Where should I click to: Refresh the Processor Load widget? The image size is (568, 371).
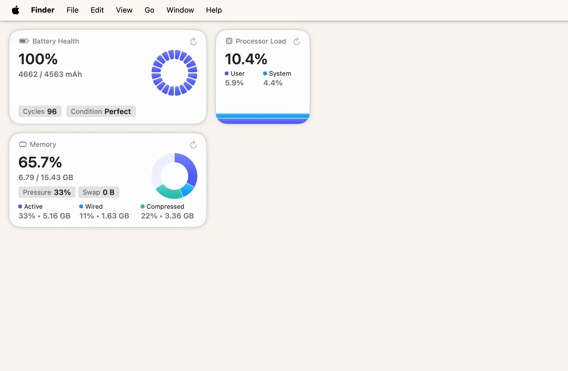pos(297,42)
